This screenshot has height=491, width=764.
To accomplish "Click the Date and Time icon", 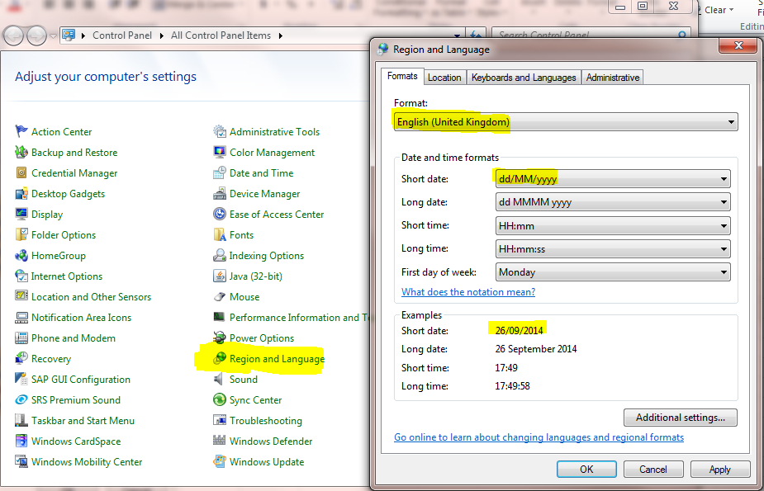I will [220, 173].
